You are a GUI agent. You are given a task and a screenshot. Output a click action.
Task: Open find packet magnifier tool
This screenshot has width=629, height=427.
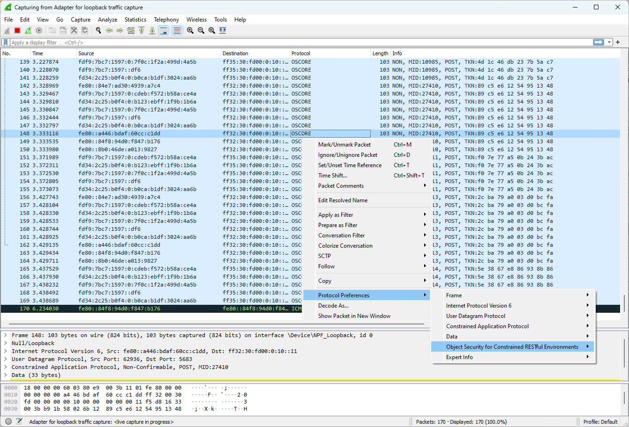(98, 30)
